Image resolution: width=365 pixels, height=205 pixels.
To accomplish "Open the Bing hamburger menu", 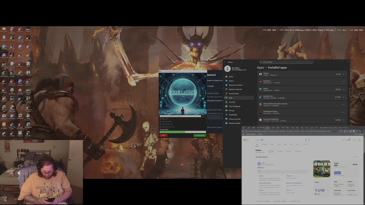I will tap(359, 140).
